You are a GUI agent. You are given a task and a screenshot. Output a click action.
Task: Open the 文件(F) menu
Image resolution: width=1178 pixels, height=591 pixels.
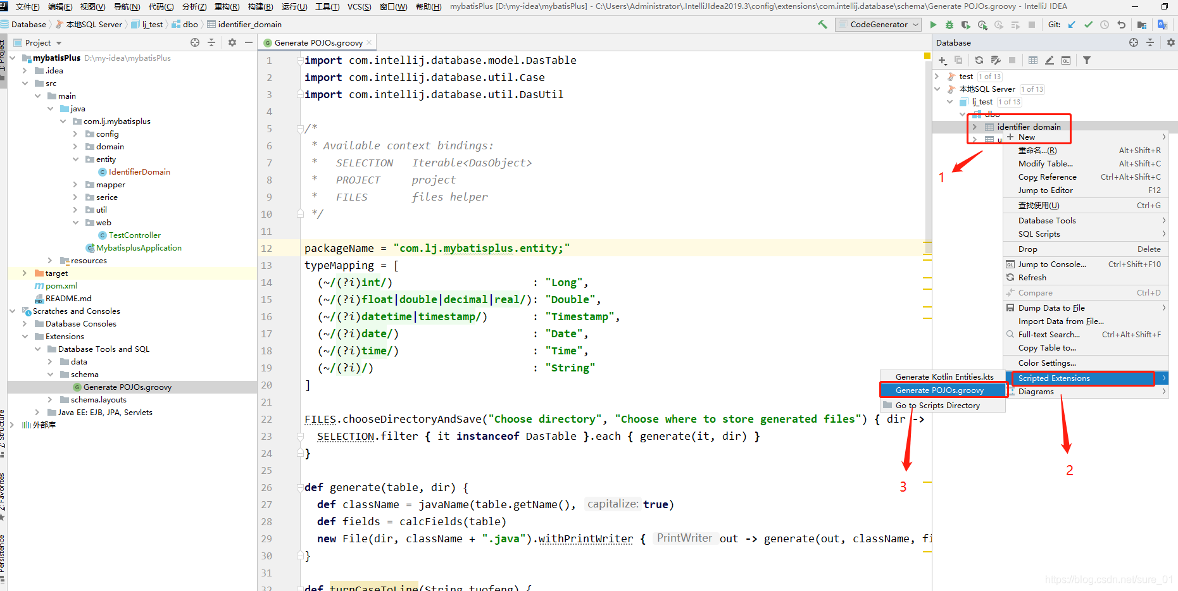[x=28, y=6]
